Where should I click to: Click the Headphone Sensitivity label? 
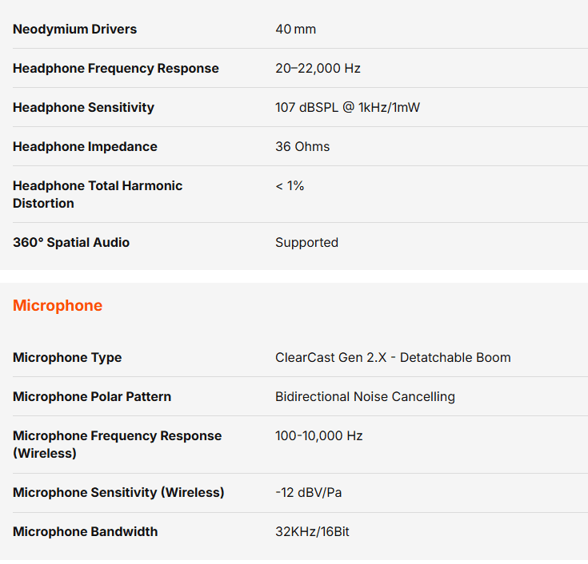(x=83, y=108)
